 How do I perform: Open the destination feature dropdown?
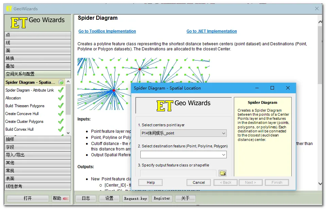coord(183,155)
